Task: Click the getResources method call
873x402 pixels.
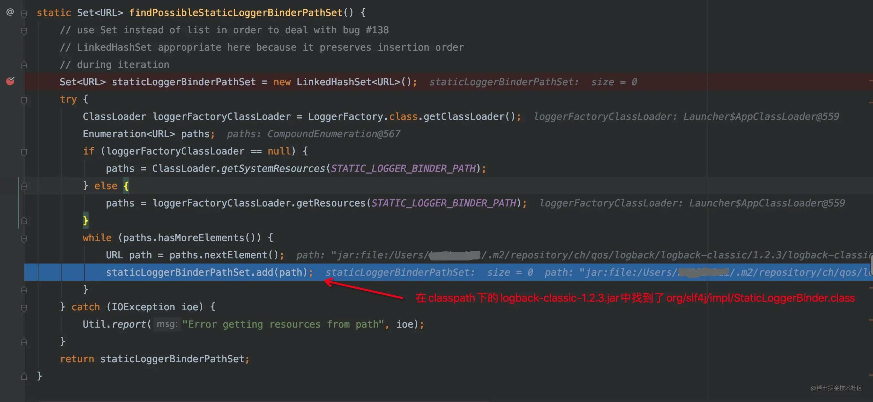Action: 331,203
